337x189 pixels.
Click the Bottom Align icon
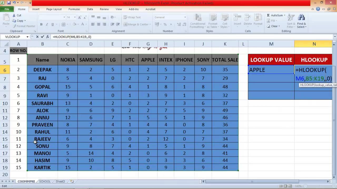coord(105,17)
